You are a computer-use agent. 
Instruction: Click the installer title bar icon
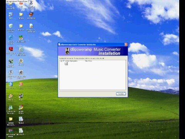point(59,44)
